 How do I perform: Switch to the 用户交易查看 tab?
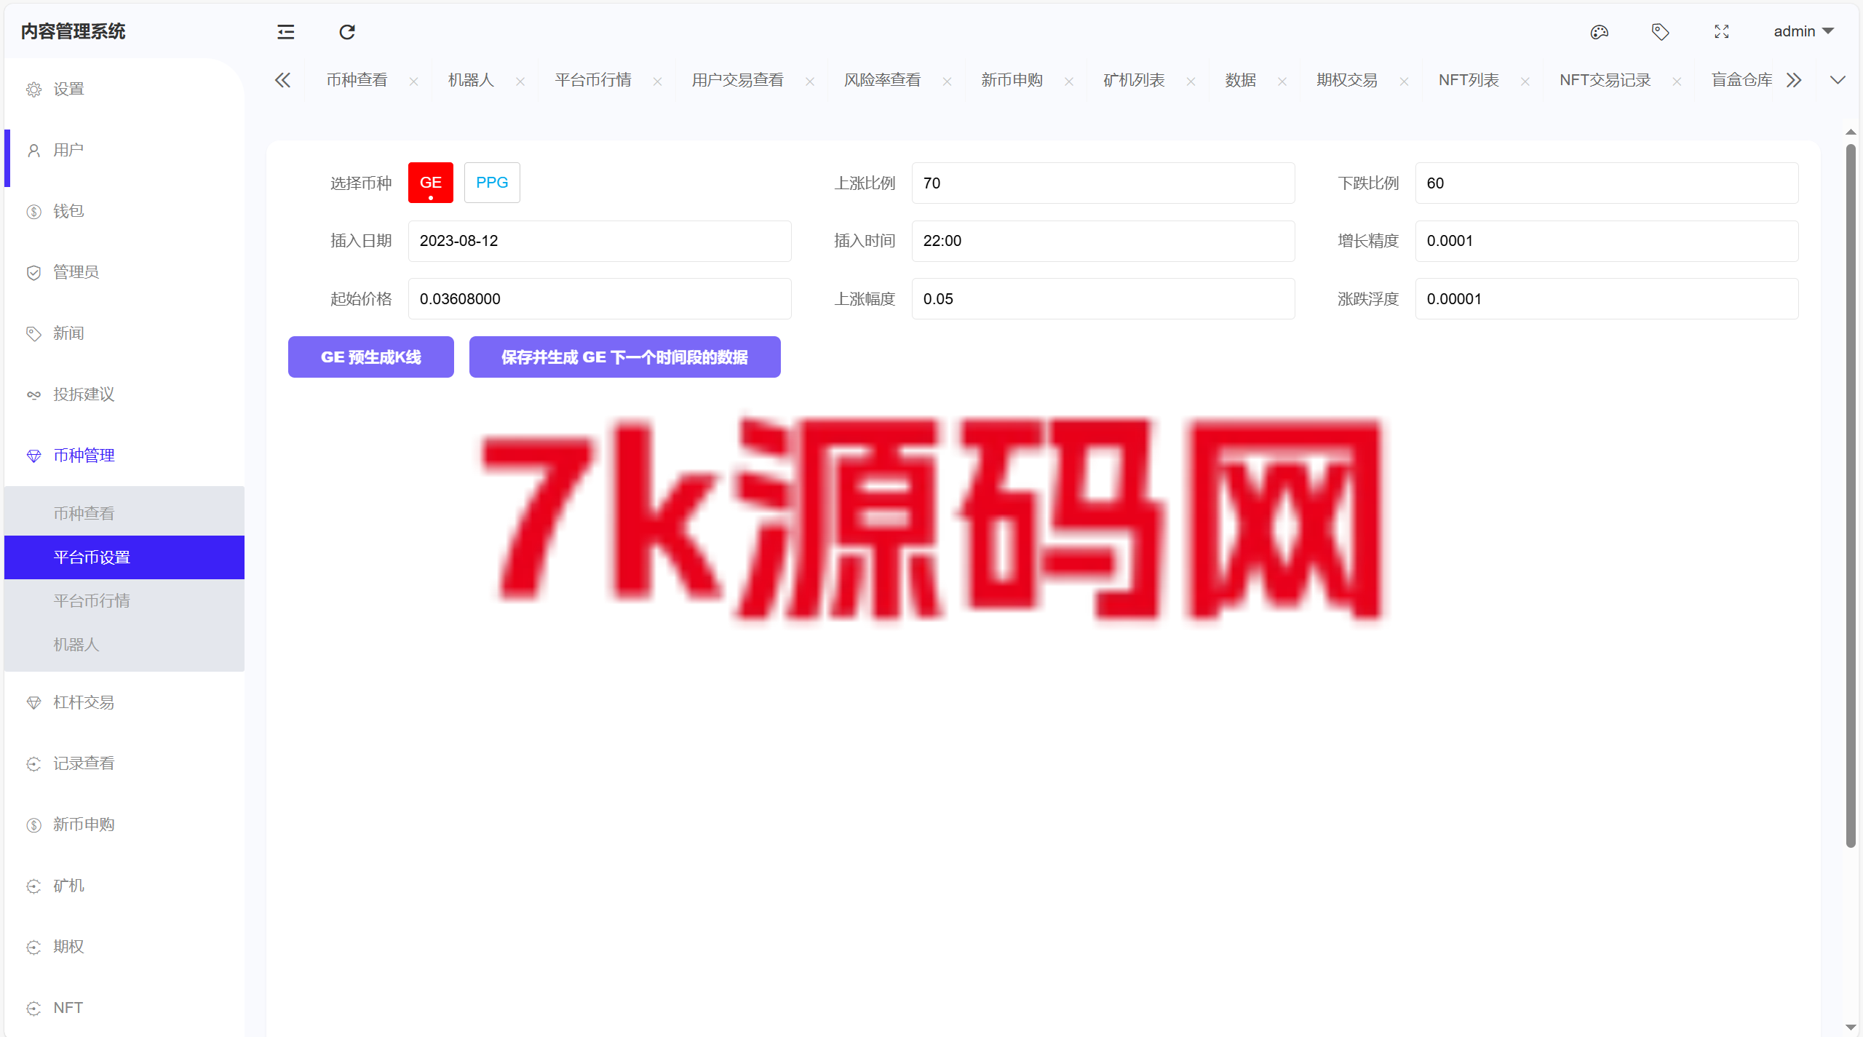click(x=737, y=80)
